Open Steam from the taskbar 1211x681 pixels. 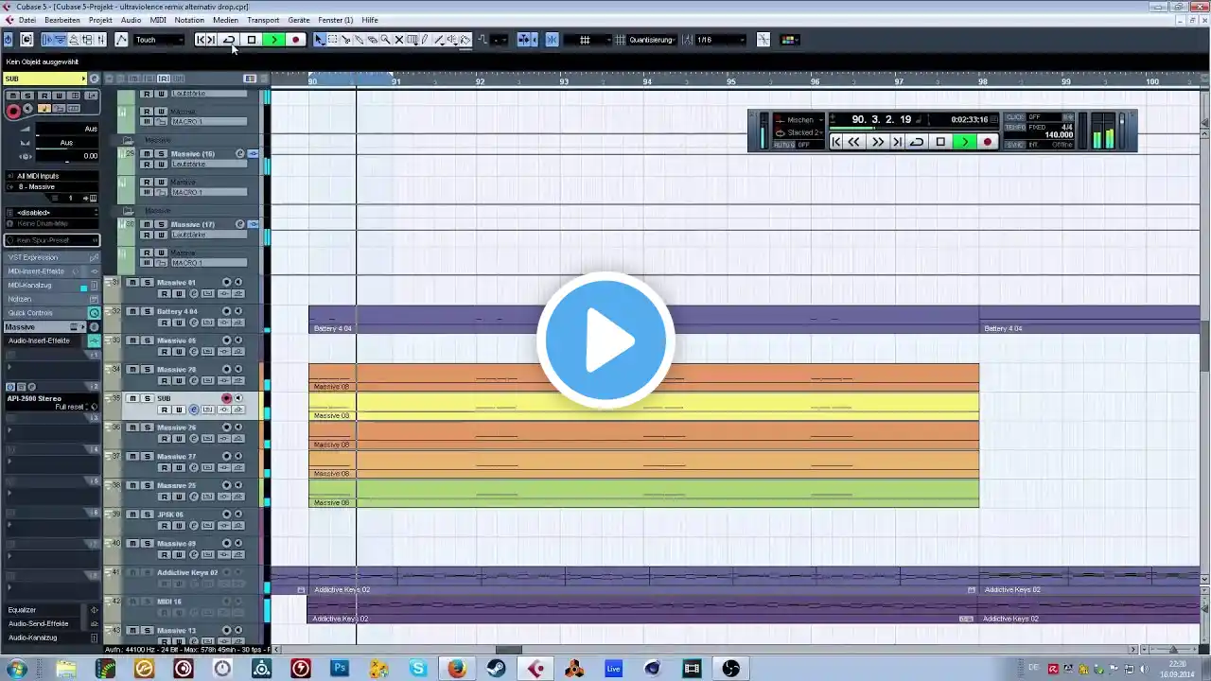(496, 669)
